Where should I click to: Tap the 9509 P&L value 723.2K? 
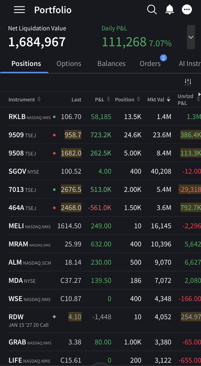(101, 135)
